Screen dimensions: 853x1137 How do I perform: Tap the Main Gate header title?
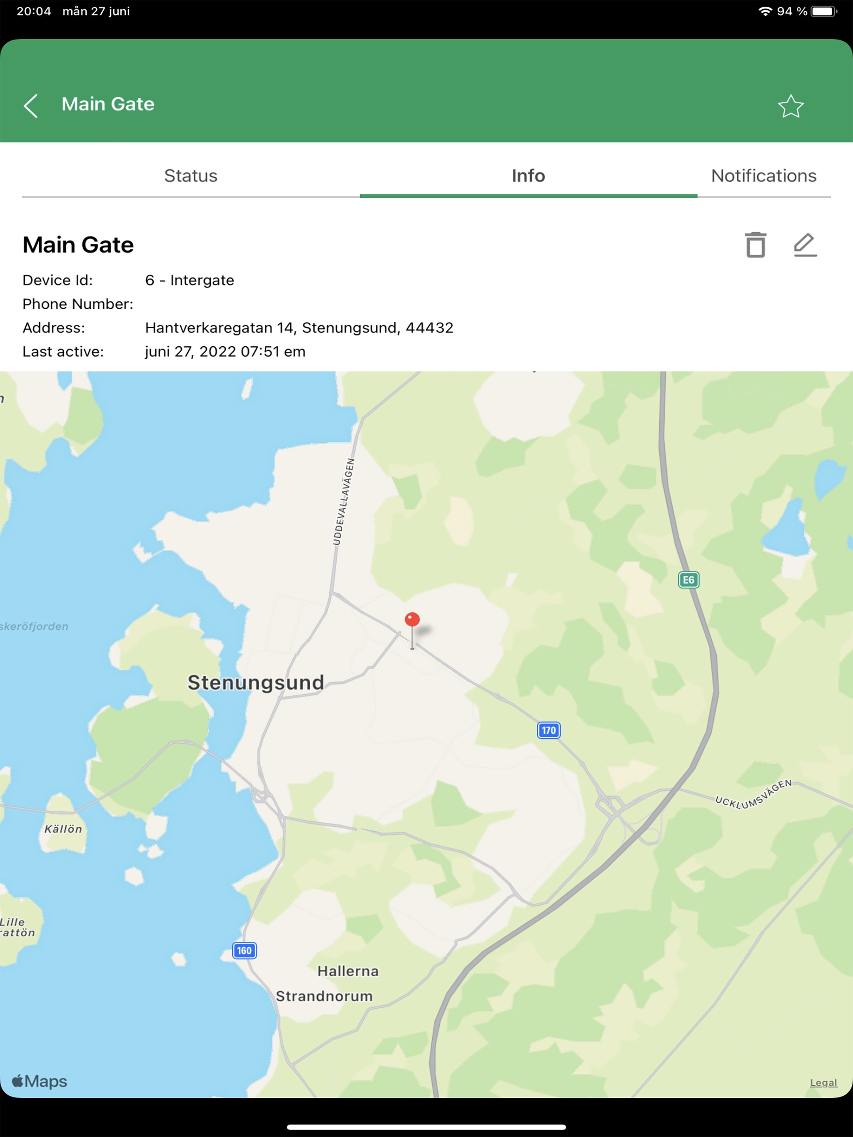108,104
